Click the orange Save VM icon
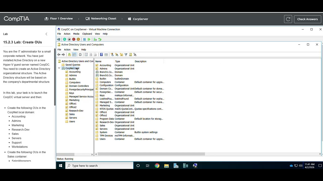 point(78,39)
